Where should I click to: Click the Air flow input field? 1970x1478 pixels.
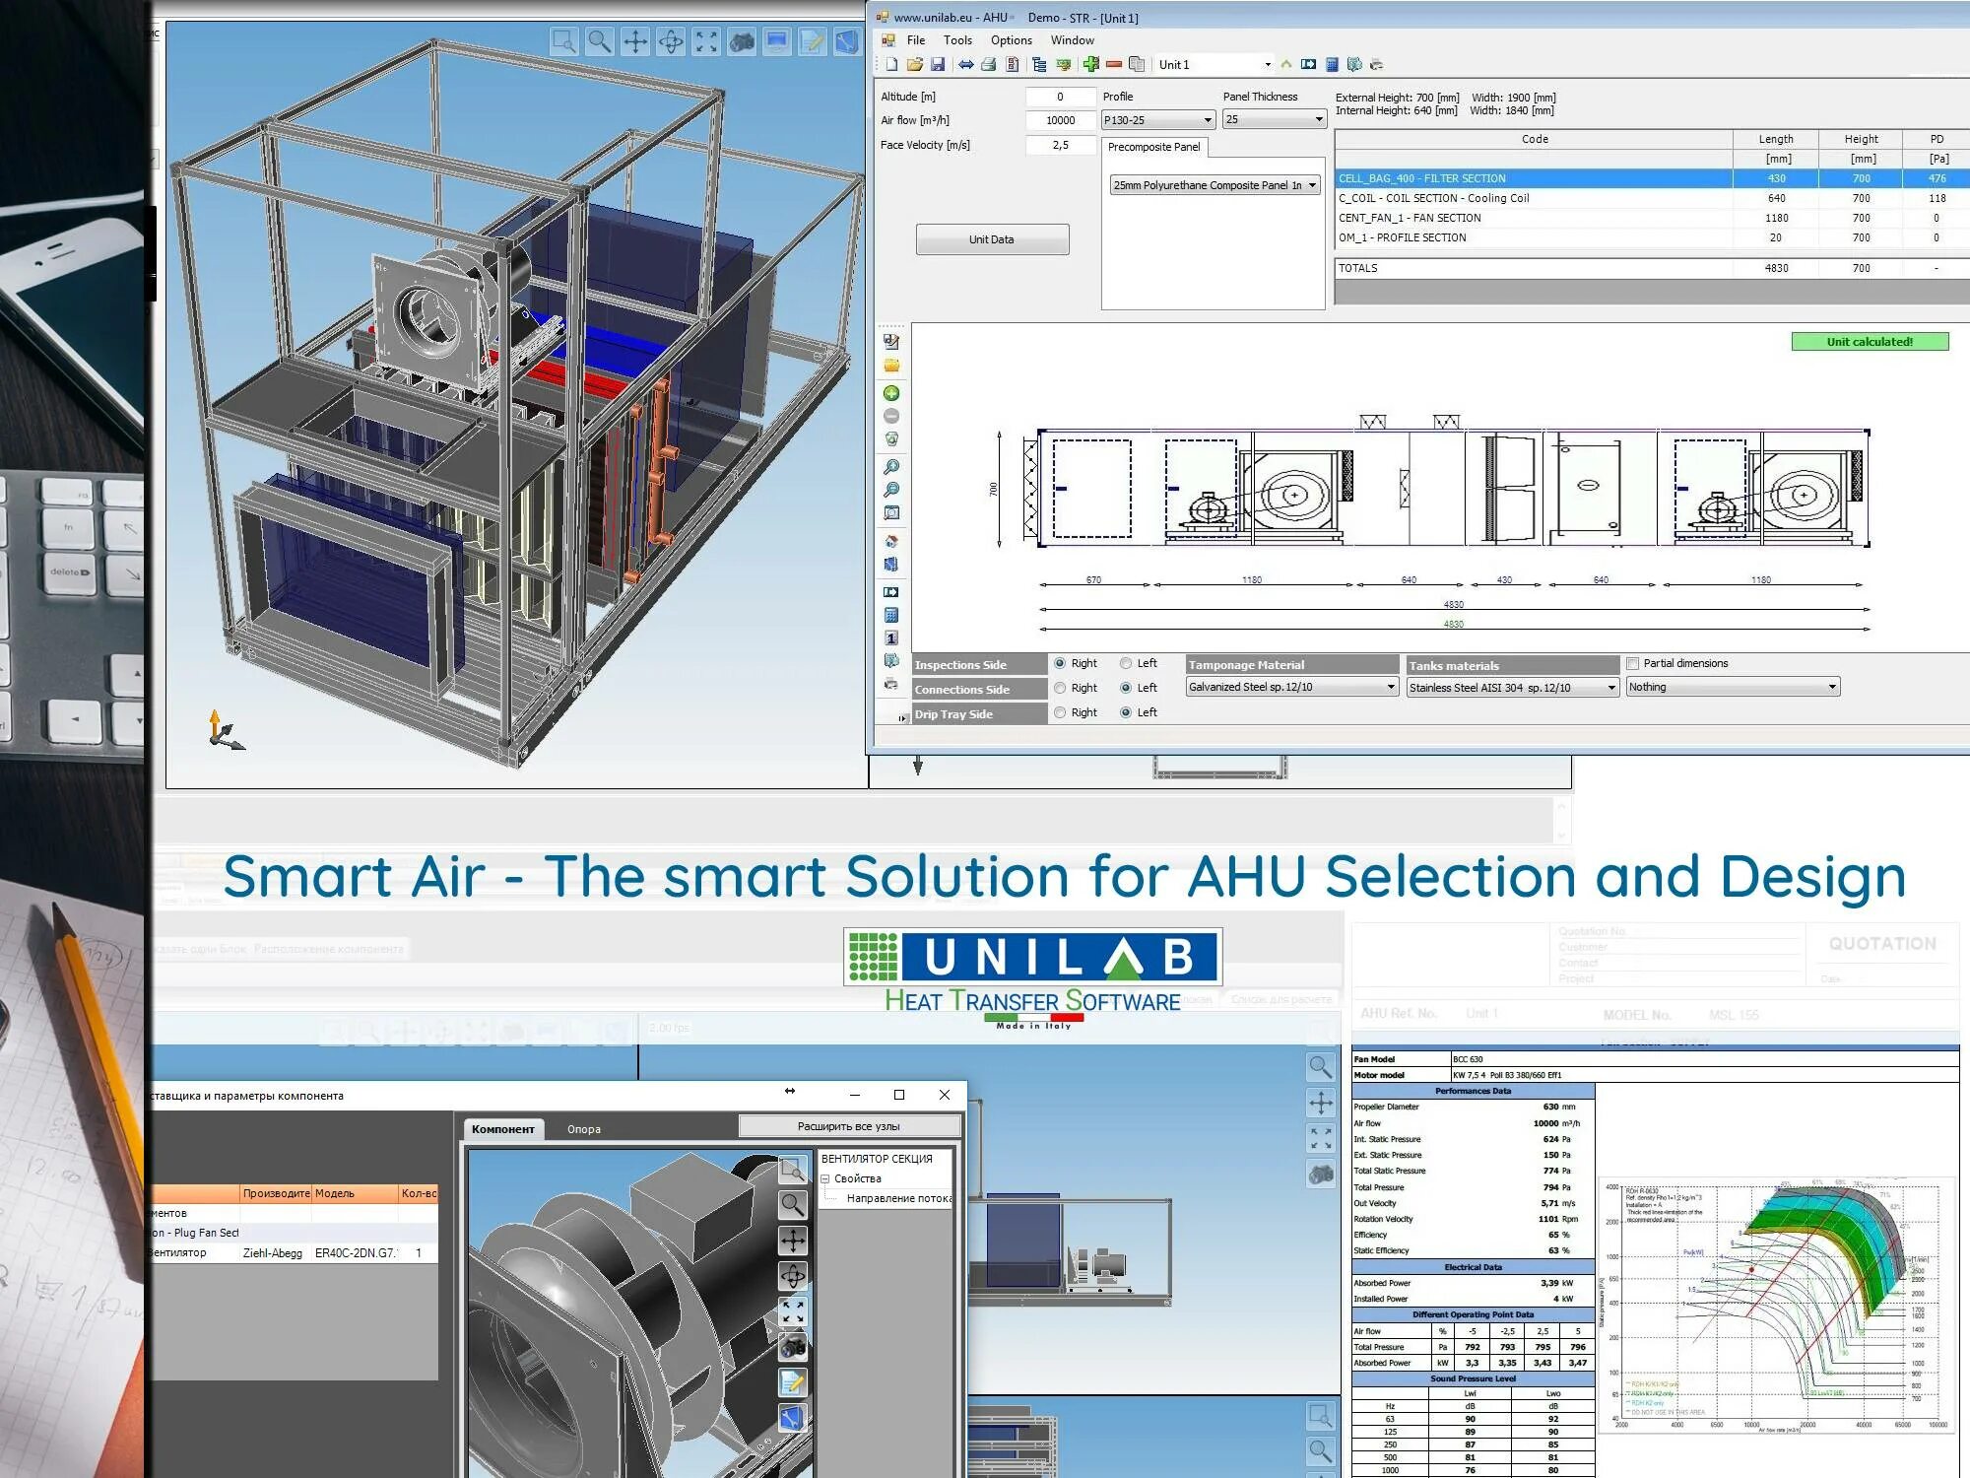(x=1060, y=120)
